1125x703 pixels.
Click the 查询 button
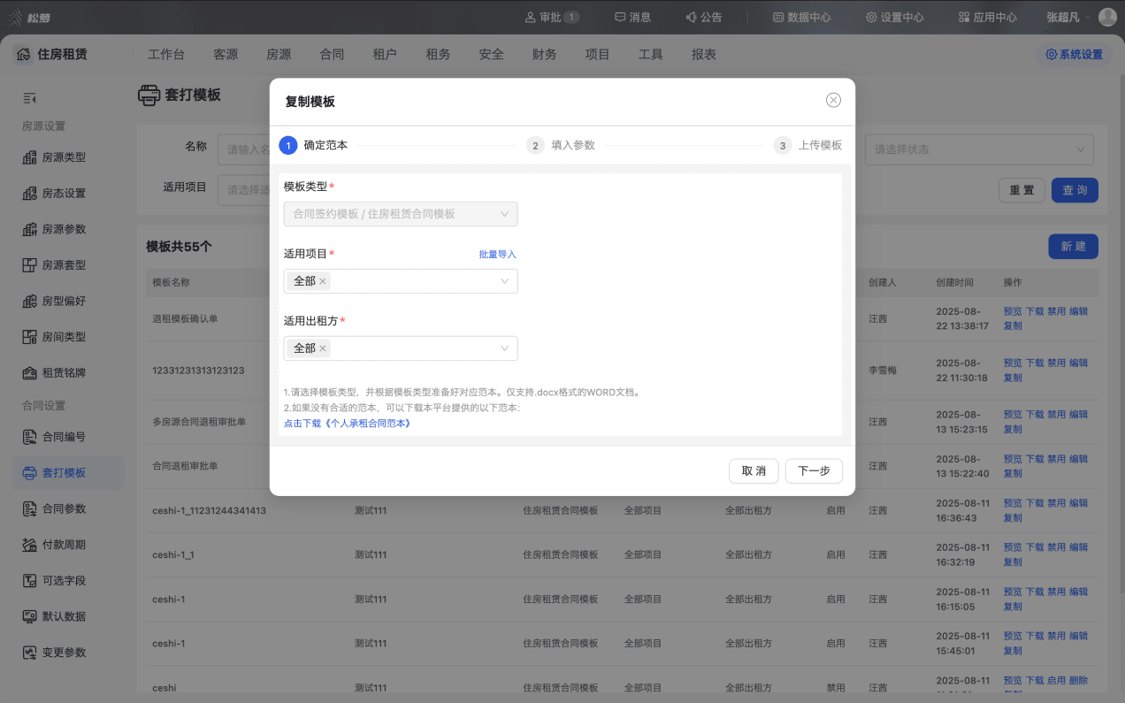pos(1075,190)
